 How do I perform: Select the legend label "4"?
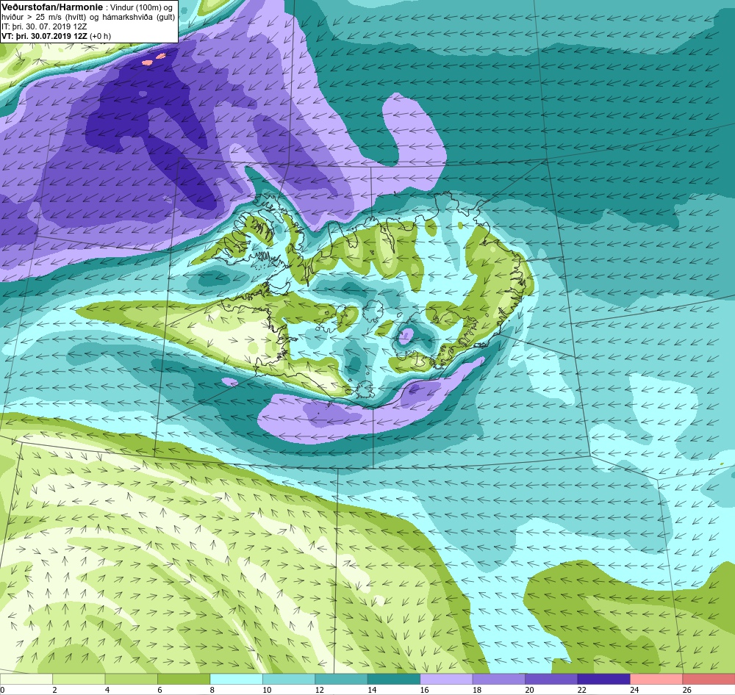tap(107, 690)
